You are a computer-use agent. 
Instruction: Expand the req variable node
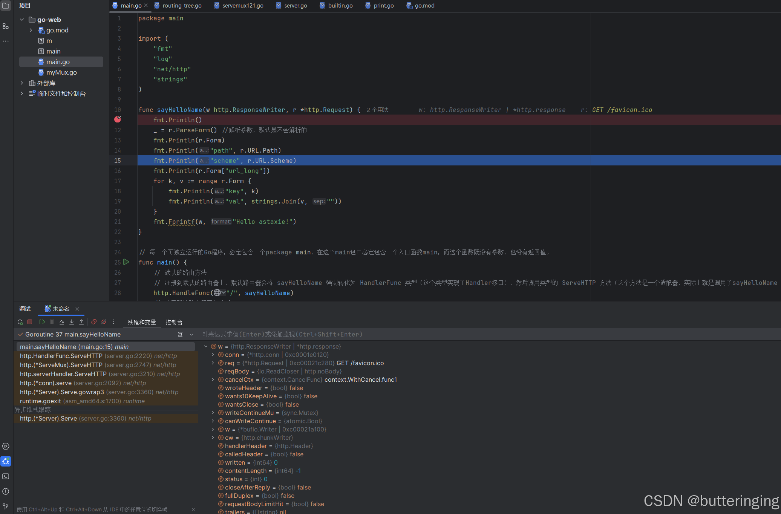[x=213, y=363]
